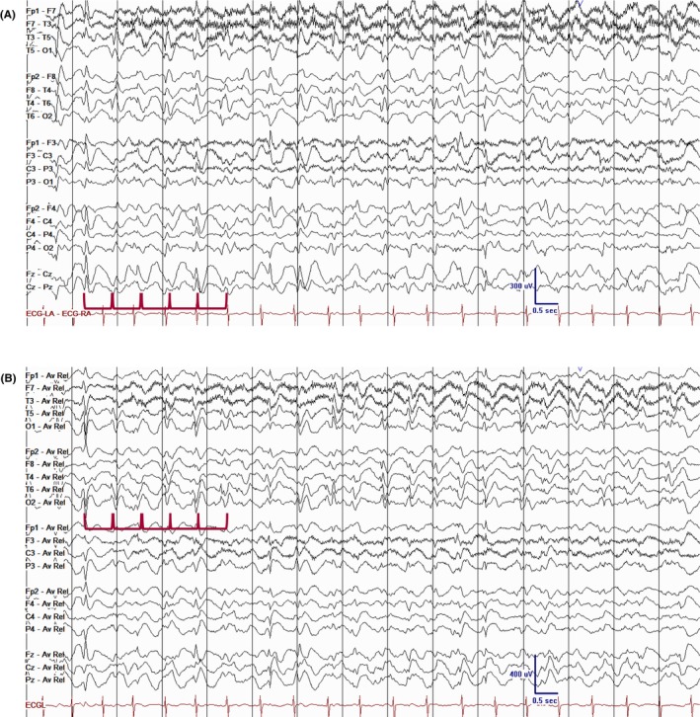Screen dimensions: 700x717
Task: Select the F7 - Av Rel channel label
Action: [x=45, y=388]
